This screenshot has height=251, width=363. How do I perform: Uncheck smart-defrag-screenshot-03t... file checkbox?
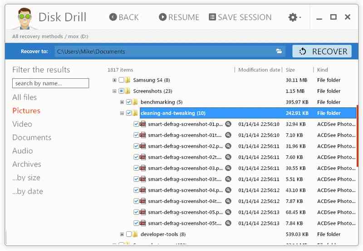point(136,179)
